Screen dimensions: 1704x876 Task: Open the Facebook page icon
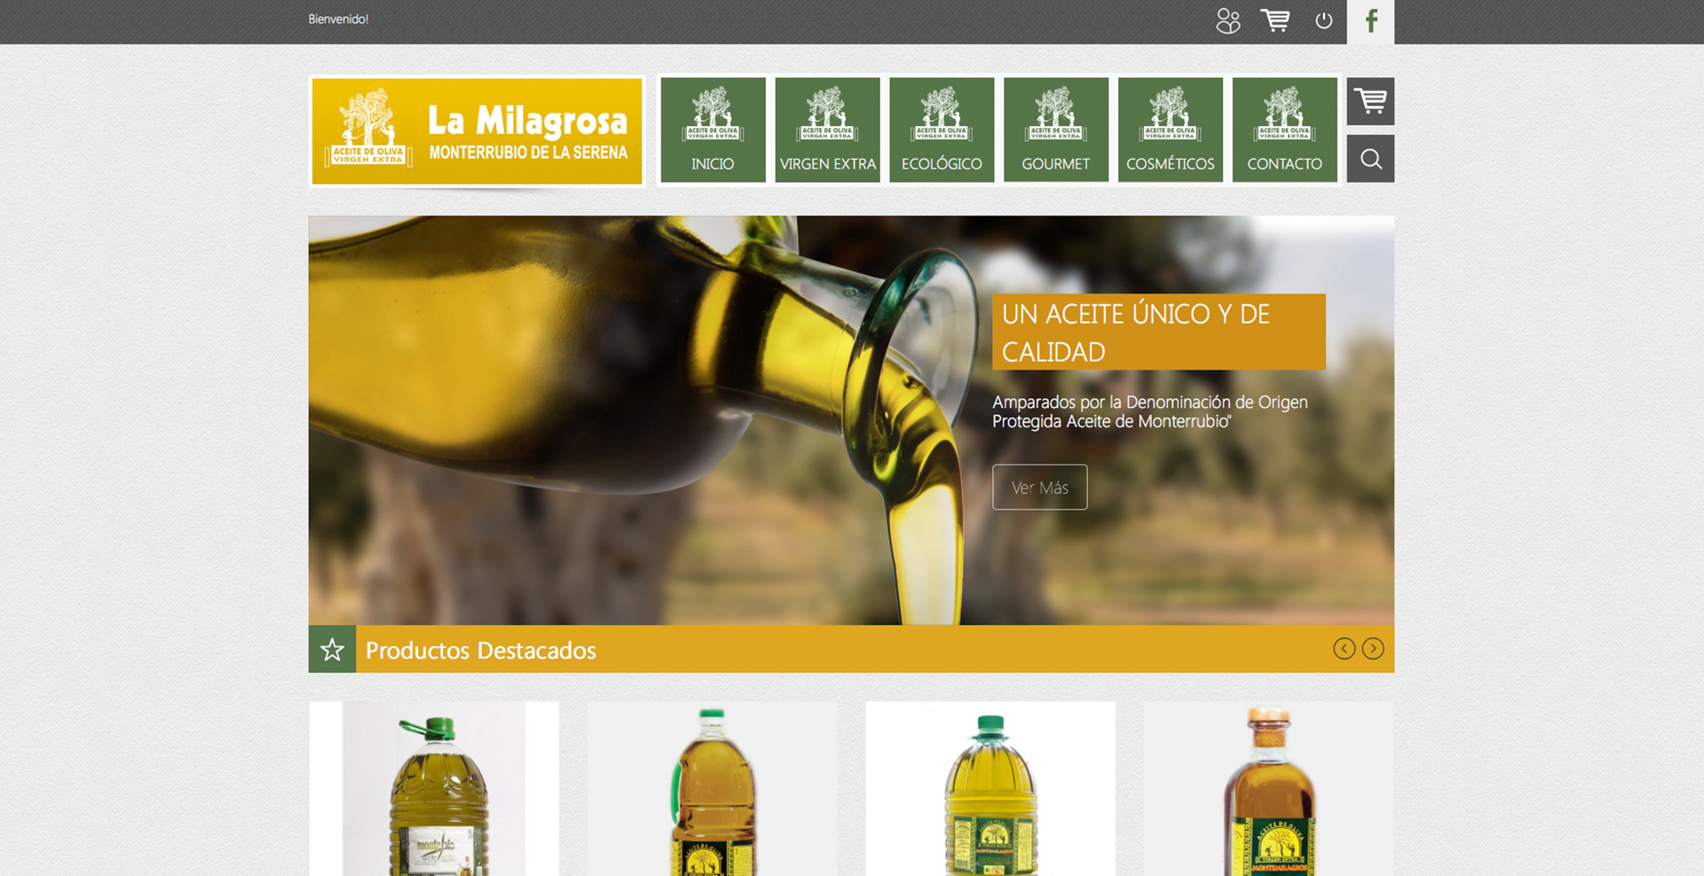click(x=1370, y=21)
